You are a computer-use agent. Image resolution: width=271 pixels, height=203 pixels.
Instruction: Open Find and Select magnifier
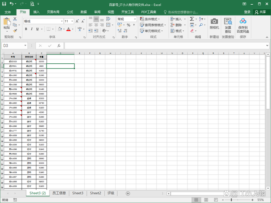tap(201, 25)
